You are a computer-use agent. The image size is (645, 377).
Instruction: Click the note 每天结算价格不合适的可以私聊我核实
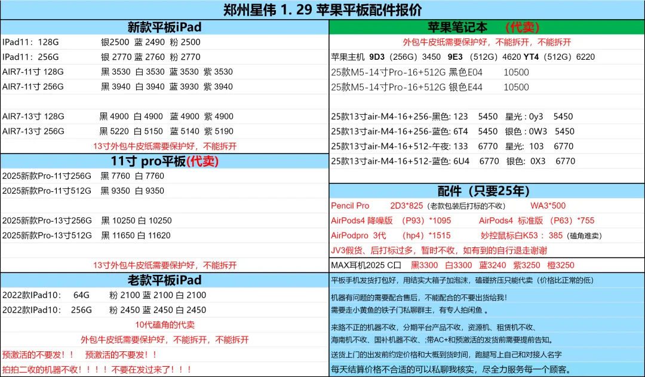tap(450, 370)
